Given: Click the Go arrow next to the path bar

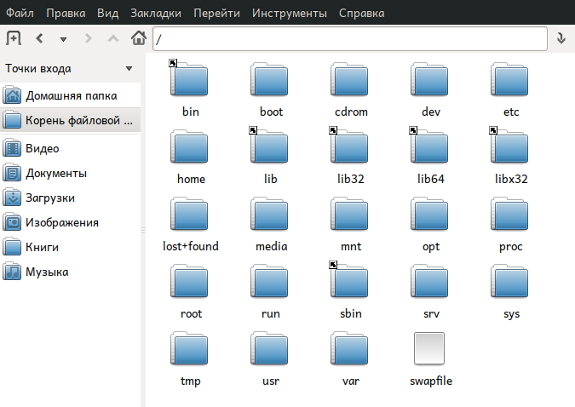Looking at the screenshot, I should tap(561, 38).
